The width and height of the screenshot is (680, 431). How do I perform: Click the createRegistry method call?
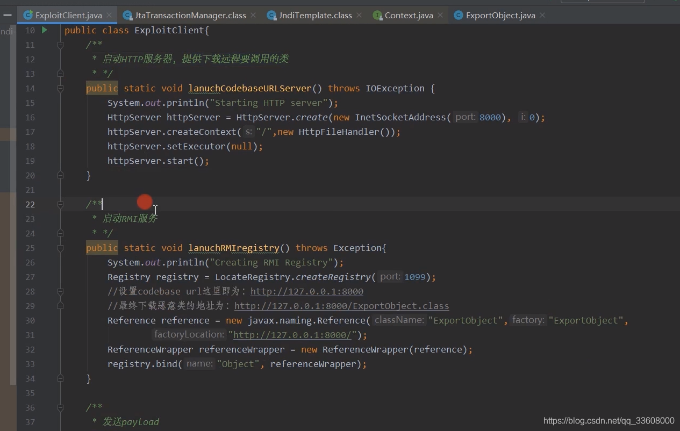(333, 277)
